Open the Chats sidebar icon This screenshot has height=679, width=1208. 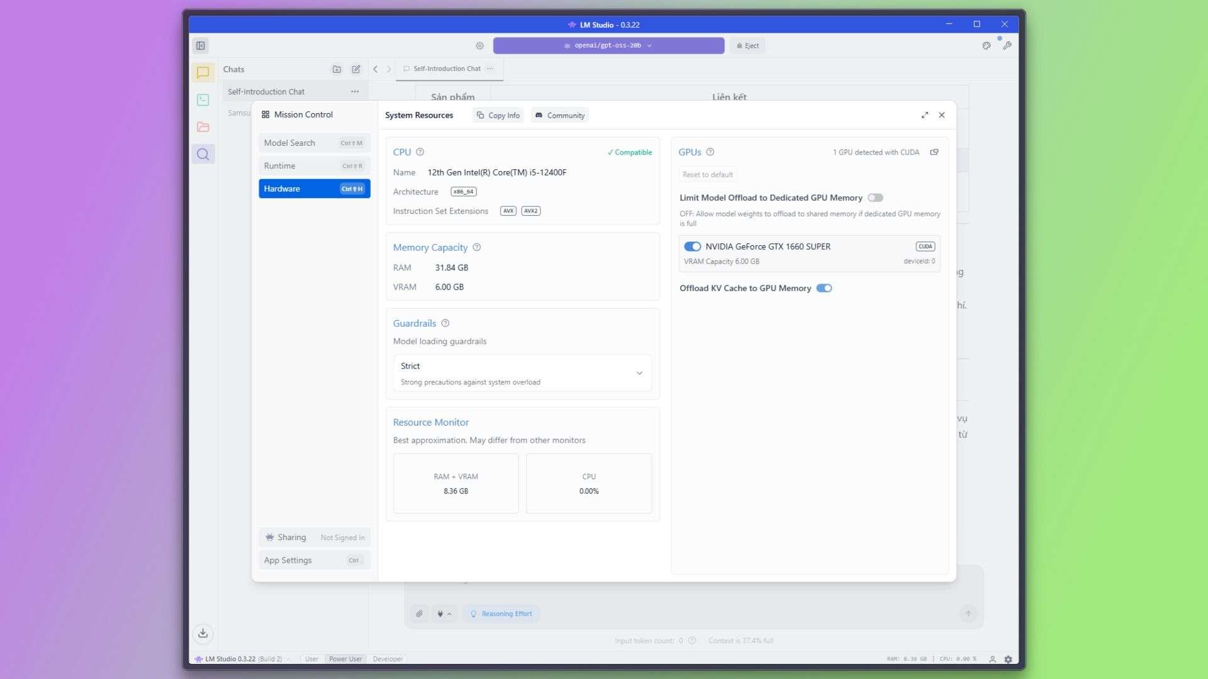point(203,73)
